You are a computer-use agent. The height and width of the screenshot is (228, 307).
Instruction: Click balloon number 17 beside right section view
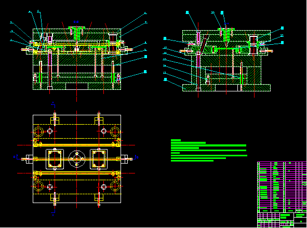(x=165, y=48)
